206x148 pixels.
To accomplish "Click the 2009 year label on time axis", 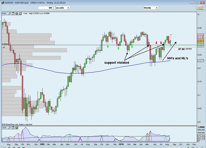I will (x=42, y=144).
